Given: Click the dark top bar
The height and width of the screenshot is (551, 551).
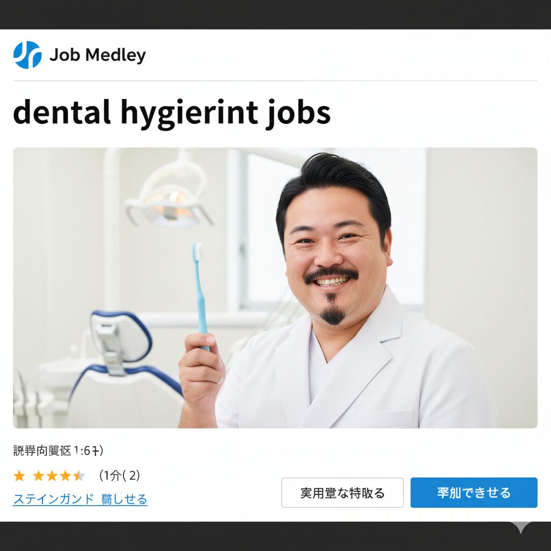Looking at the screenshot, I should [275, 15].
